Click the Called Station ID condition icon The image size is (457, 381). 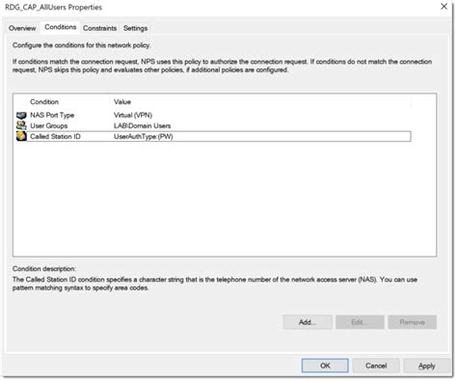pyautogui.click(x=21, y=136)
